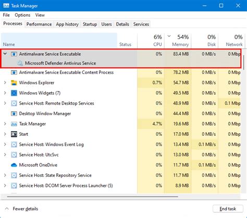Sort by the Memory column header

point(178,41)
